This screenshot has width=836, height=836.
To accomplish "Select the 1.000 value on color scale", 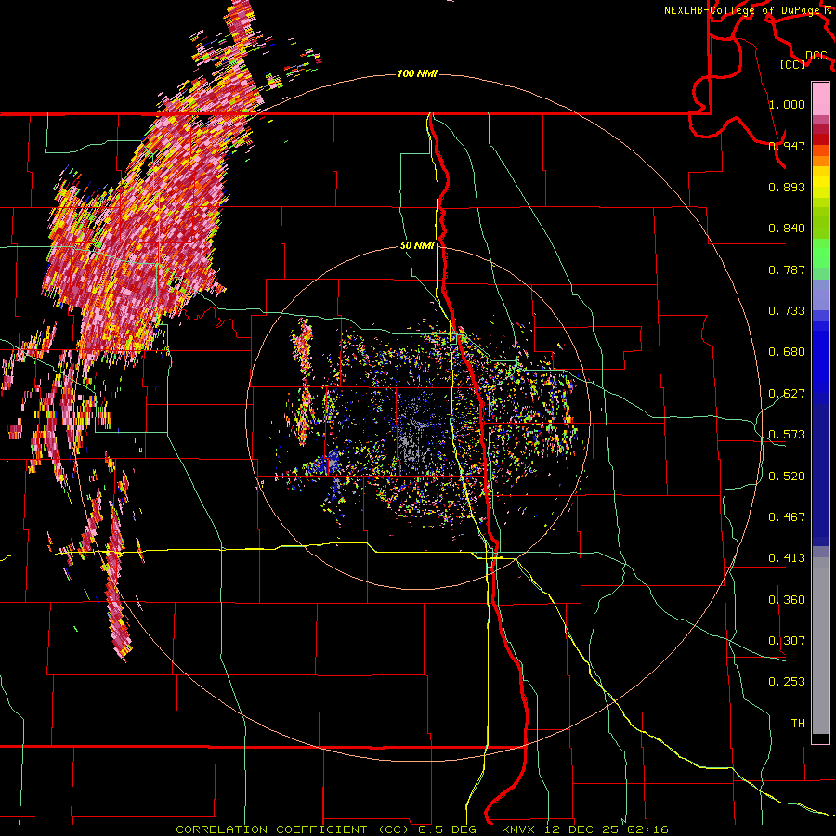I will point(787,104).
